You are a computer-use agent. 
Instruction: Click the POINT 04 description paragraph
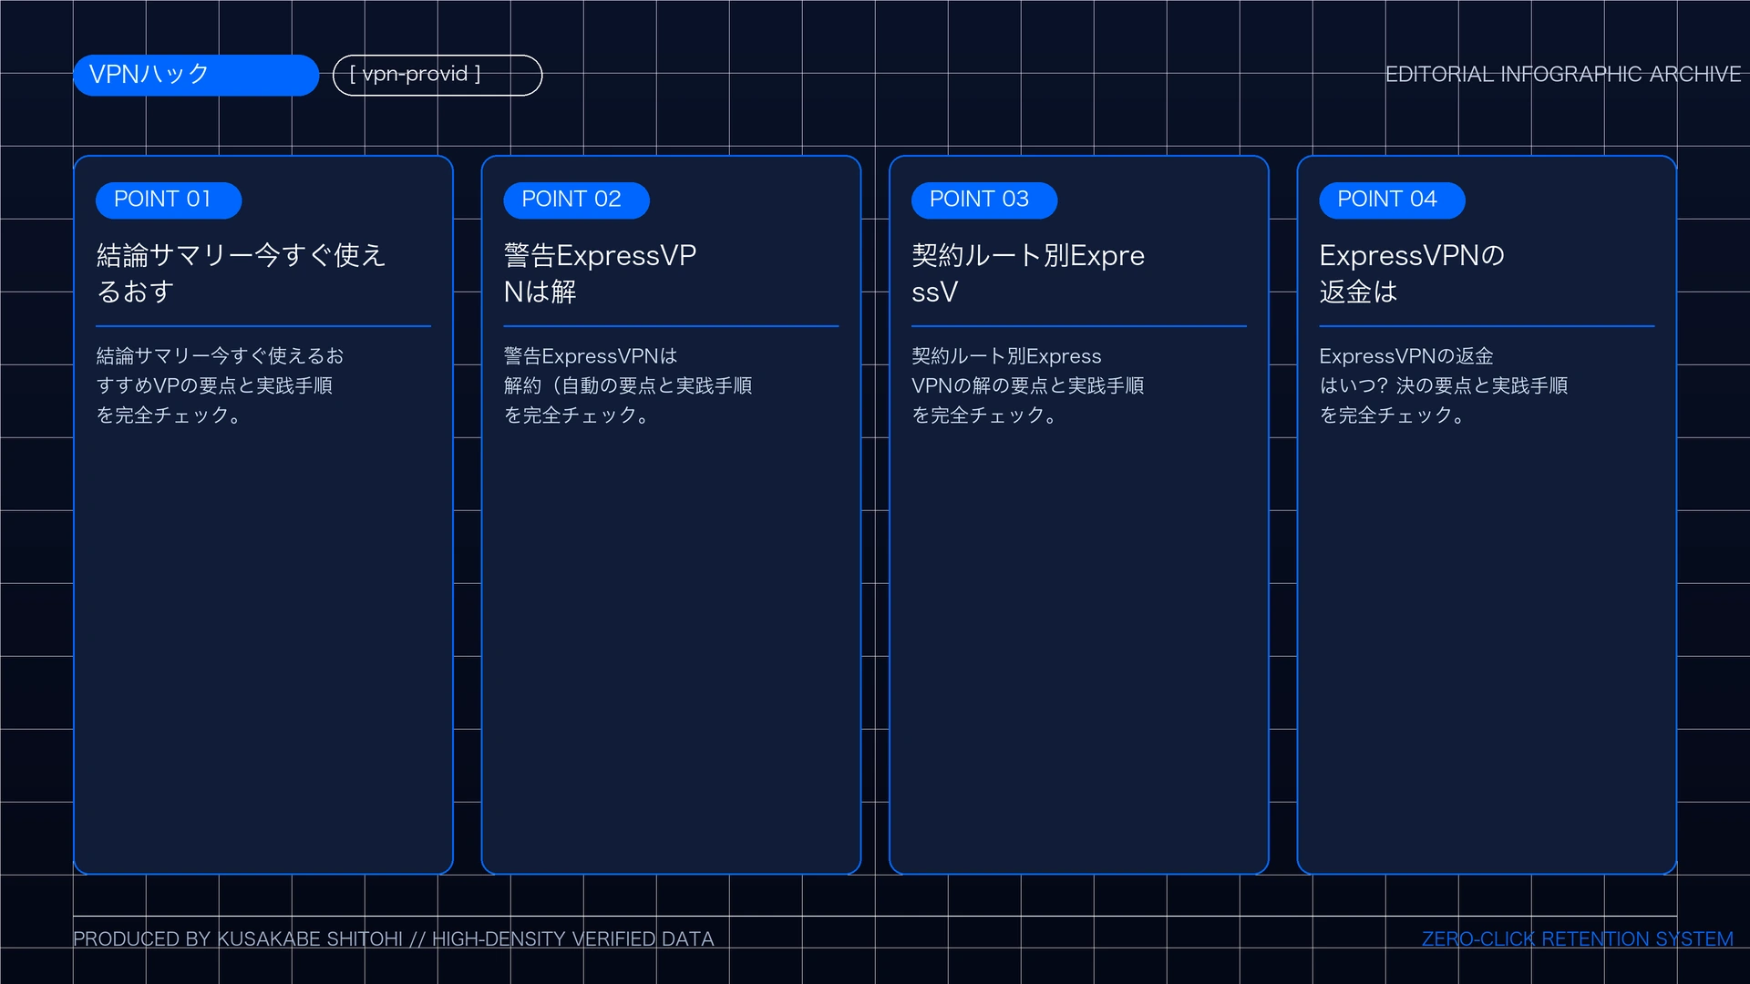[x=1444, y=385]
